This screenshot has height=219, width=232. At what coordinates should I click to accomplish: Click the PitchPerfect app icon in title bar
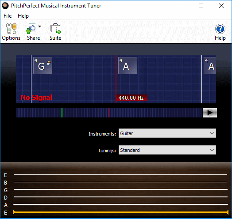(5, 6)
